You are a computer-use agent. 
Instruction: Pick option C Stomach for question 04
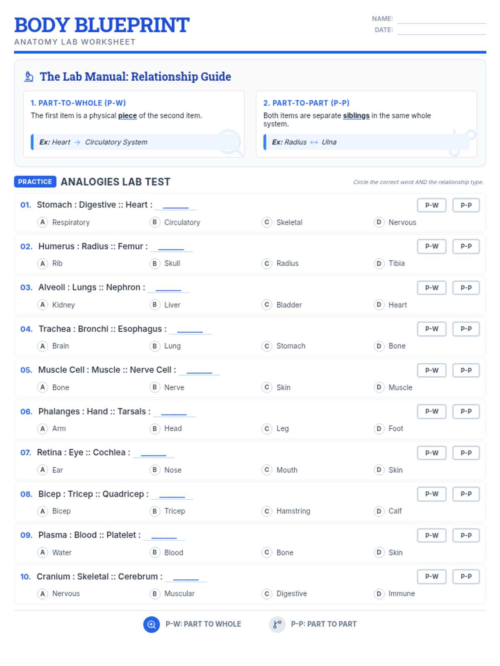click(x=284, y=346)
